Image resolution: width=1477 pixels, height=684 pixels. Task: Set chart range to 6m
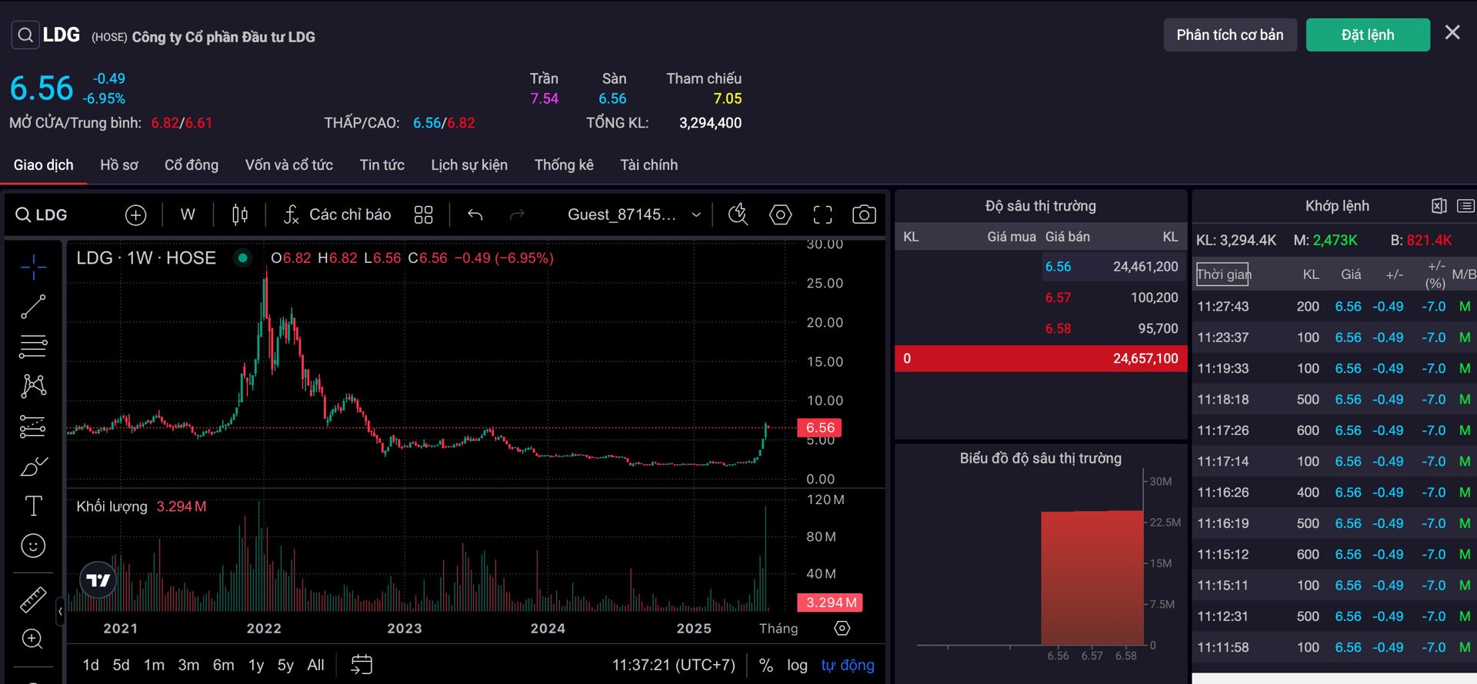pyautogui.click(x=224, y=666)
